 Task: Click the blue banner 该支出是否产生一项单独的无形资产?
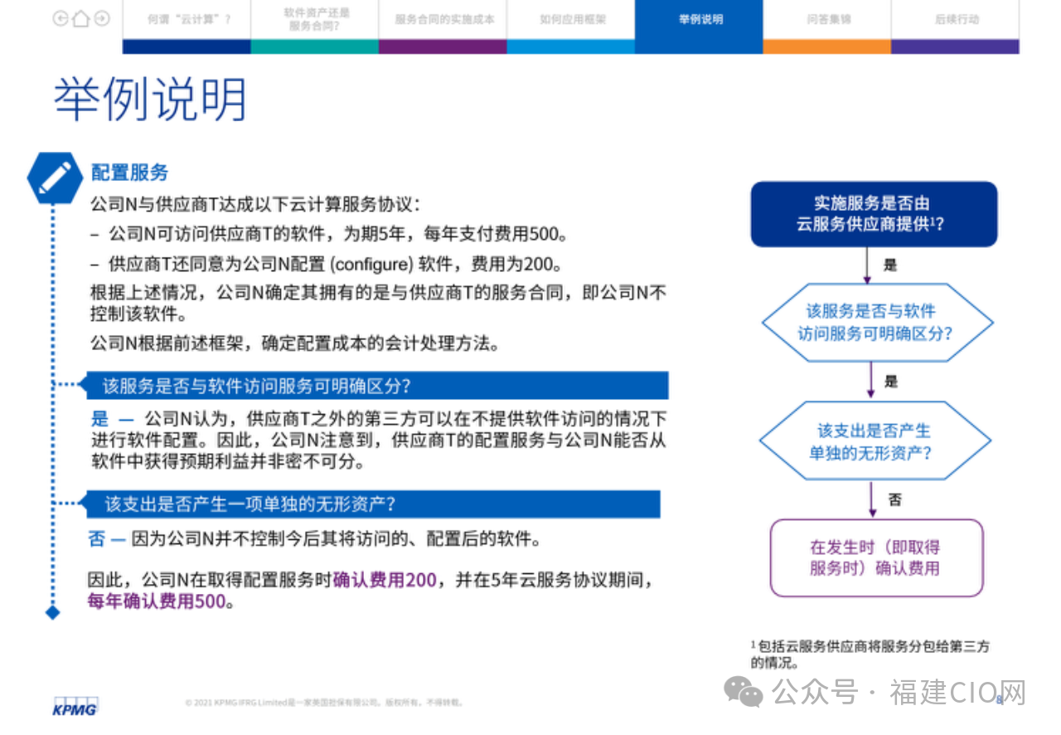click(x=373, y=504)
